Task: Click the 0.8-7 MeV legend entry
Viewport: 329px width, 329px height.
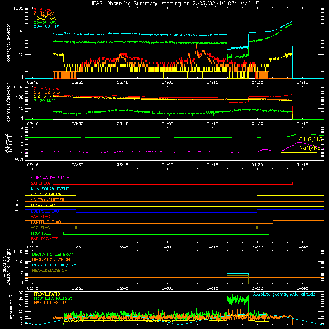Action: pyautogui.click(x=45, y=97)
